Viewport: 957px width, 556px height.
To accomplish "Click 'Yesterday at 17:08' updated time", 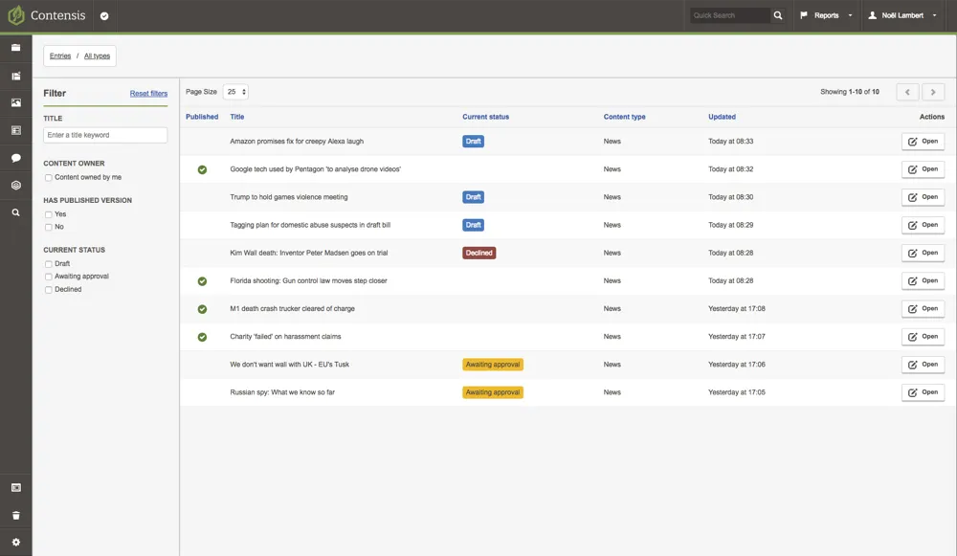I will (x=737, y=309).
